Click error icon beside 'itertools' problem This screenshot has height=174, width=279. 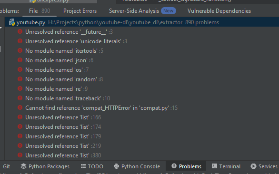point(20,51)
